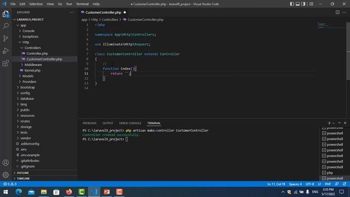350x197 pixels.
Task: Expand the TIMELINE section
Action: (23, 178)
